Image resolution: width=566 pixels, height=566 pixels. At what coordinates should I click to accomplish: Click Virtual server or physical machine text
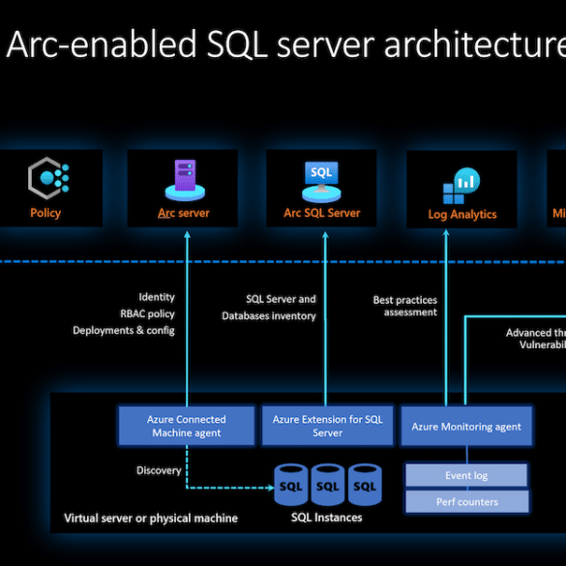coord(151,518)
